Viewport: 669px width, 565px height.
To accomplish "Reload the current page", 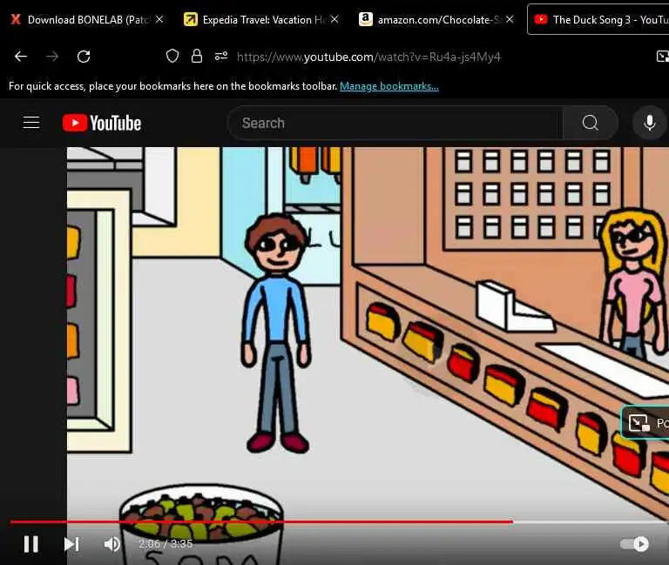I will [84, 57].
